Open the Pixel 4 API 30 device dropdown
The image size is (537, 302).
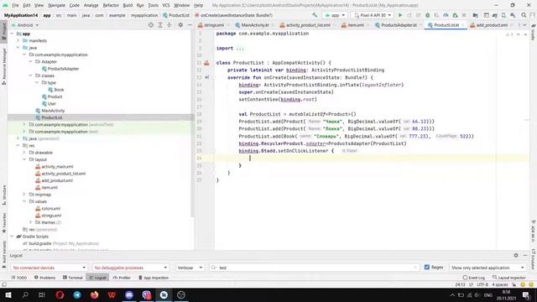tap(373, 15)
